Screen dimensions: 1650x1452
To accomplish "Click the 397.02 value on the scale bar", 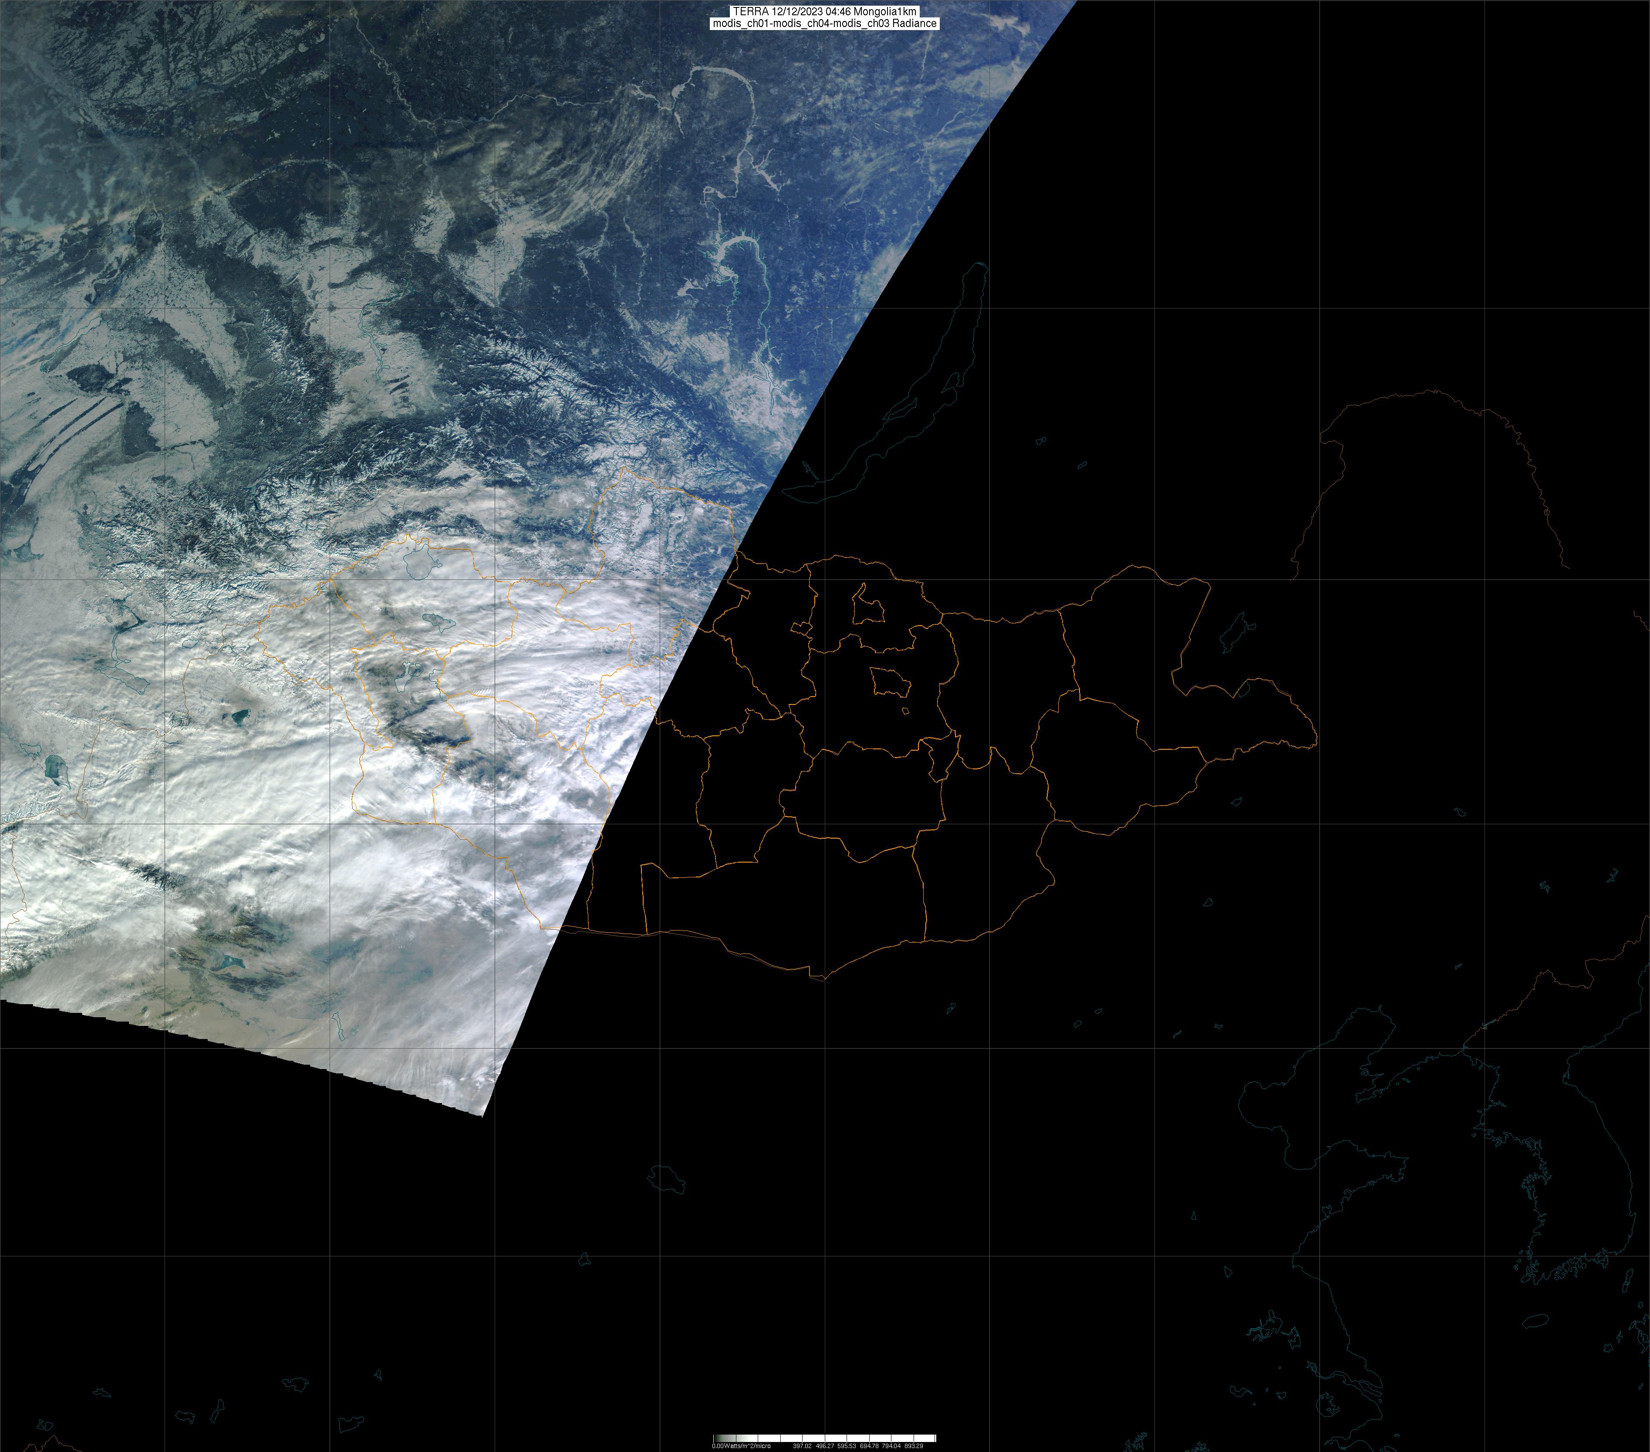I will pos(803,1445).
